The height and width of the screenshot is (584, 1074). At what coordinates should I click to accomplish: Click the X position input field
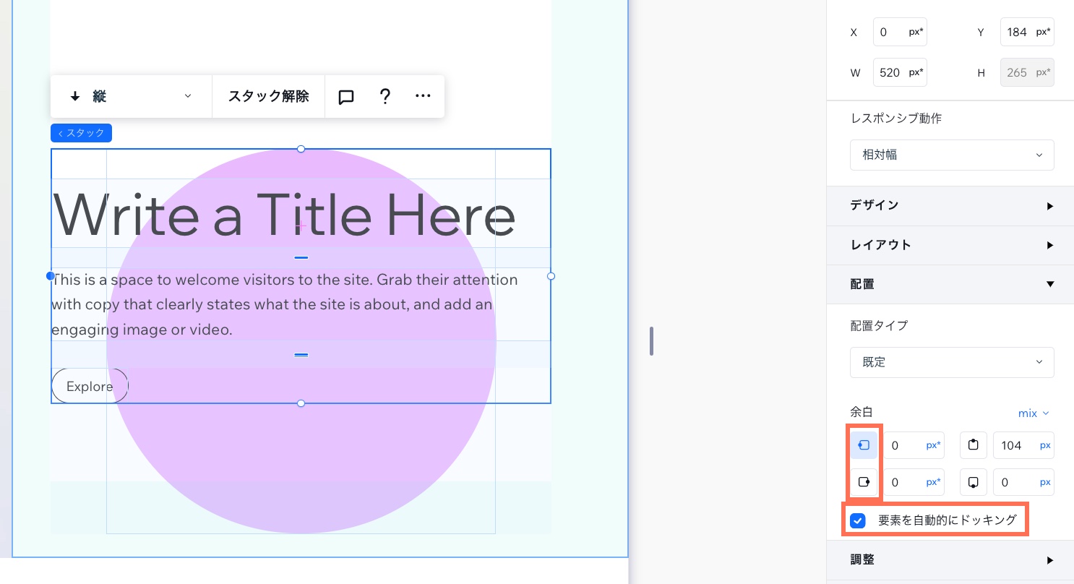point(900,33)
